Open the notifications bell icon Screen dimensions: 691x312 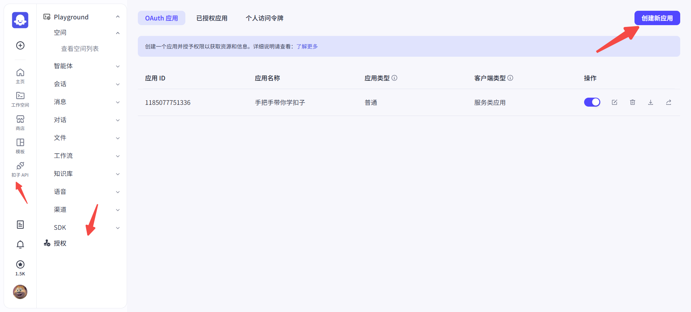click(x=21, y=245)
